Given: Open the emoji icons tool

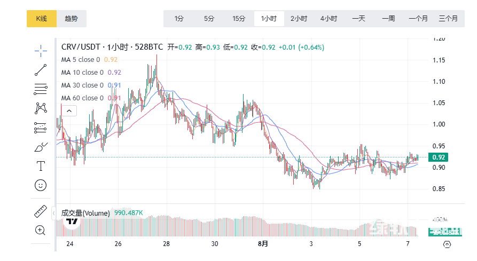Looking at the screenshot, I should coord(41,185).
